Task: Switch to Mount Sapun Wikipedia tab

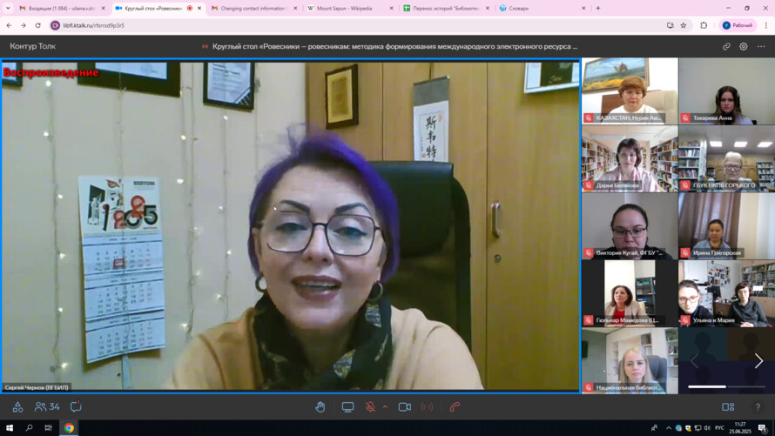Action: [x=344, y=8]
